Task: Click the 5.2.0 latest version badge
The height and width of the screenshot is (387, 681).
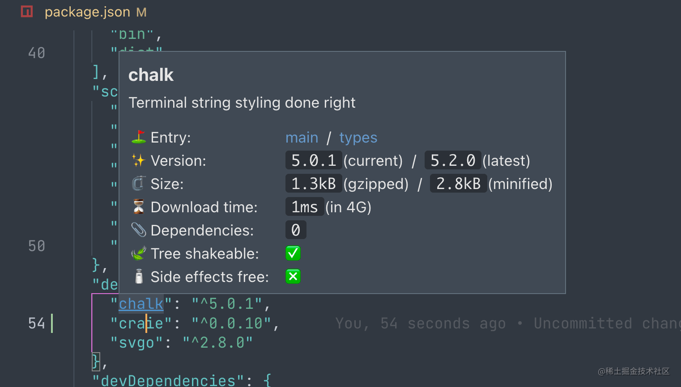Action: (x=453, y=160)
